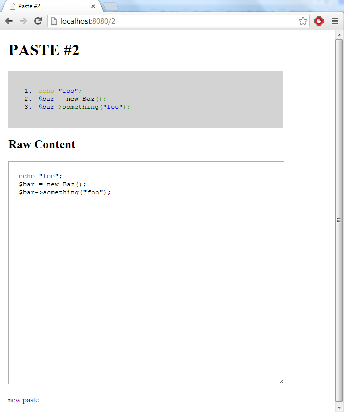Open a new browser tab
Screen dimensions: 344x412
click(110, 6)
